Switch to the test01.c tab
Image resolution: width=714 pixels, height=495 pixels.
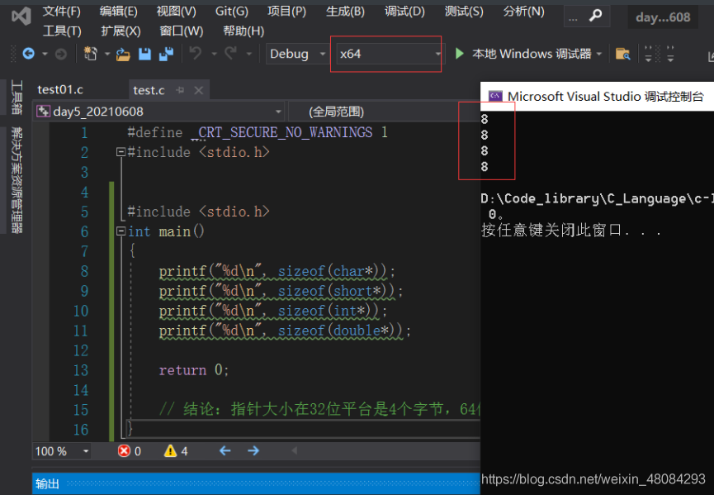click(60, 90)
